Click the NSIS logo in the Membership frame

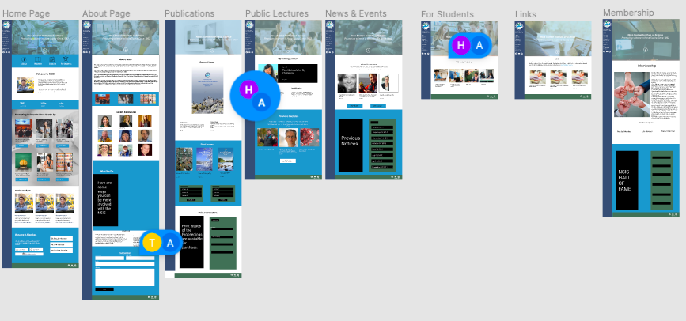[607, 28]
